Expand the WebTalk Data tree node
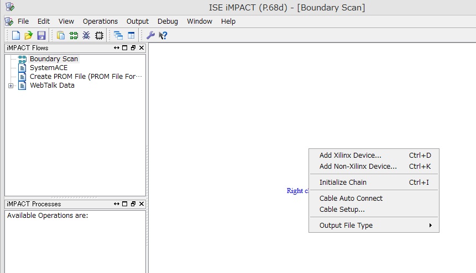Screen dimensions: 476x273 click(x=11, y=85)
